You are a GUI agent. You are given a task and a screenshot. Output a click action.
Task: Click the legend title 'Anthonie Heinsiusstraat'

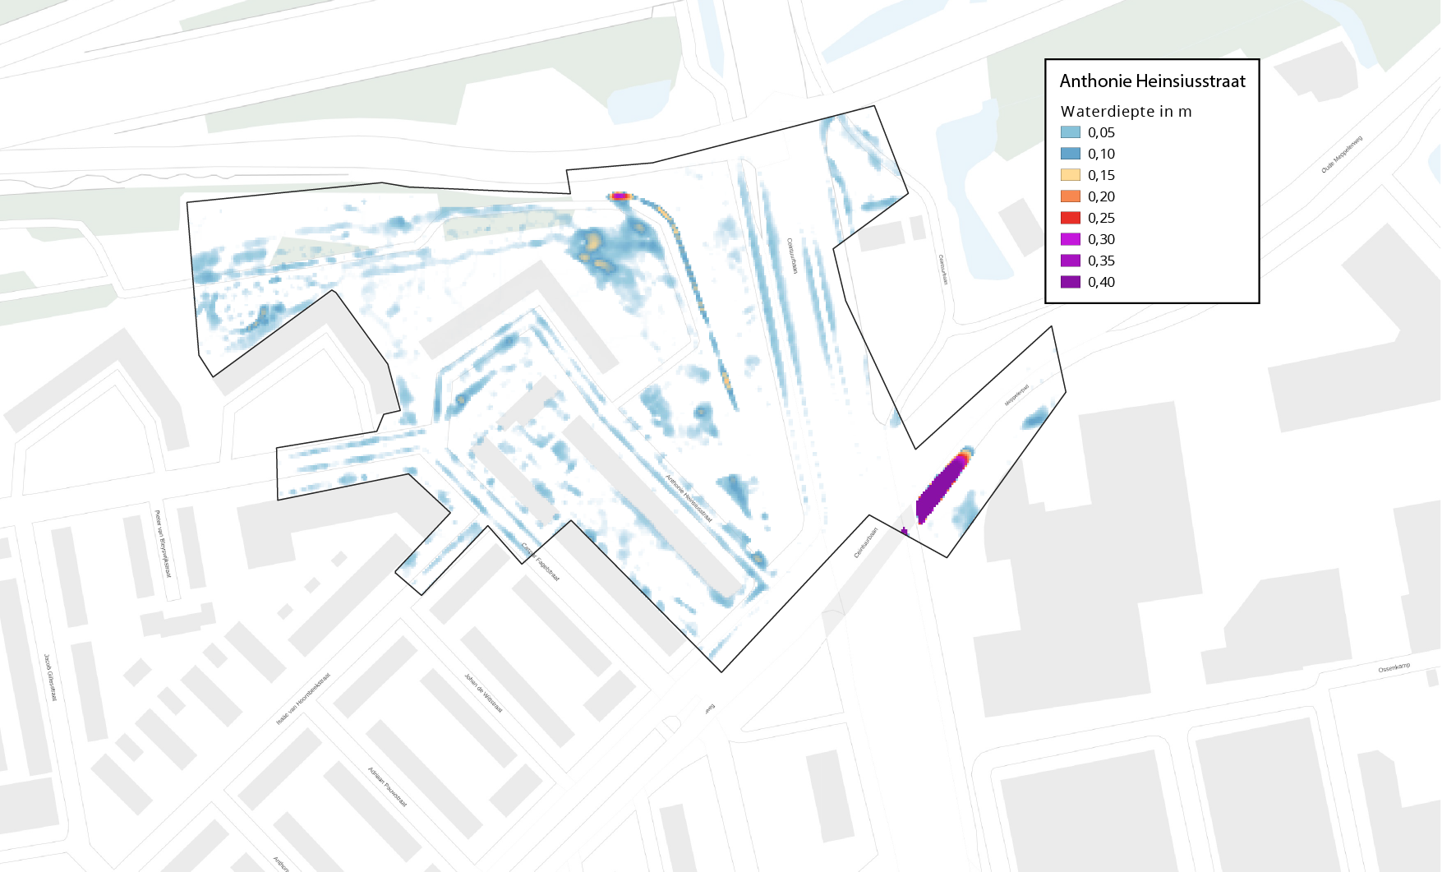tap(1152, 81)
